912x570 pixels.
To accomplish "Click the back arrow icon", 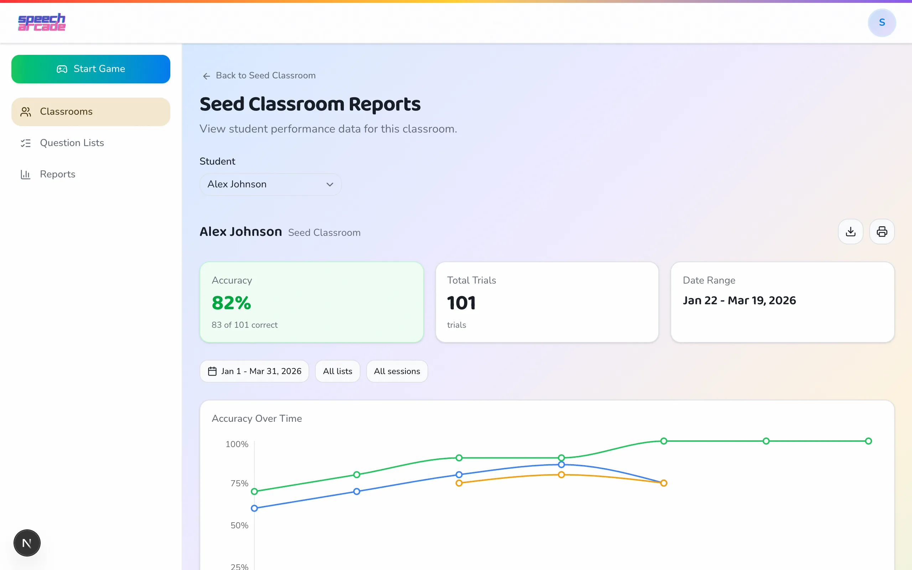I will (206, 76).
